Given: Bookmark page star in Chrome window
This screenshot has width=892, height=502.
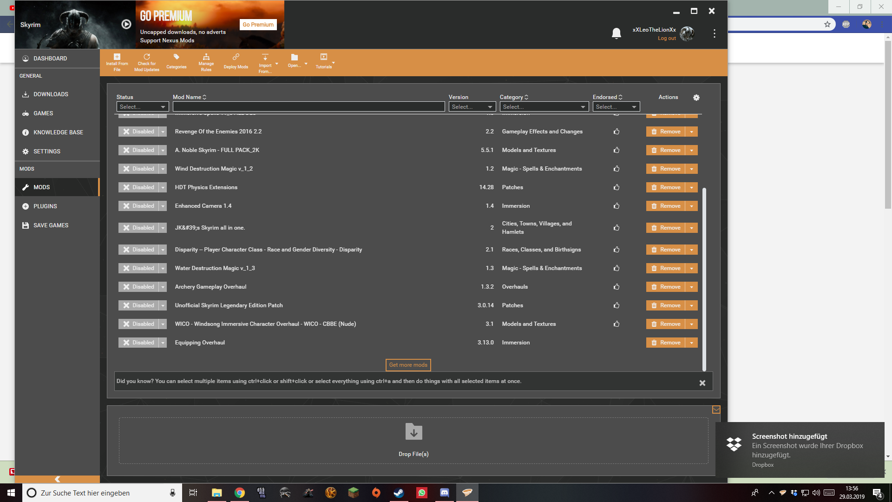Looking at the screenshot, I should (x=827, y=24).
